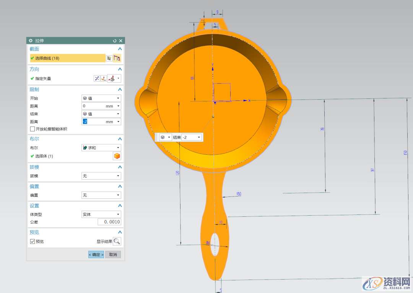
Task: Click the 取消 button
Action: (113, 254)
